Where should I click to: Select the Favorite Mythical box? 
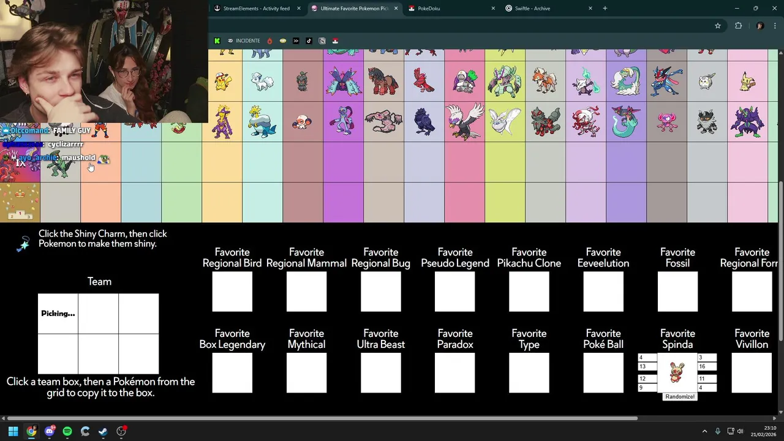[306, 372]
